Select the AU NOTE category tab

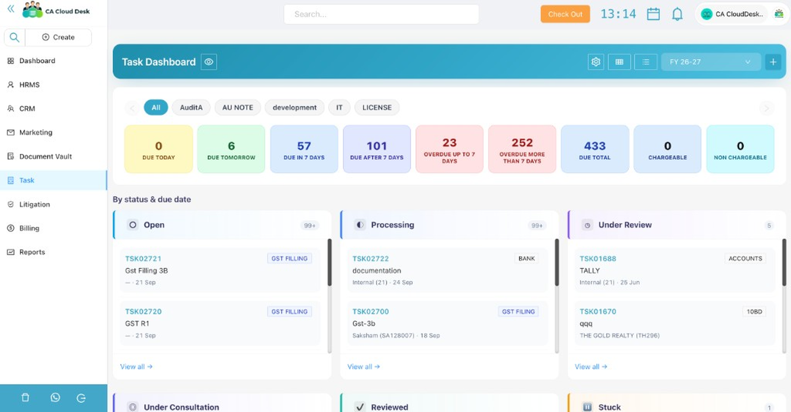tap(237, 108)
